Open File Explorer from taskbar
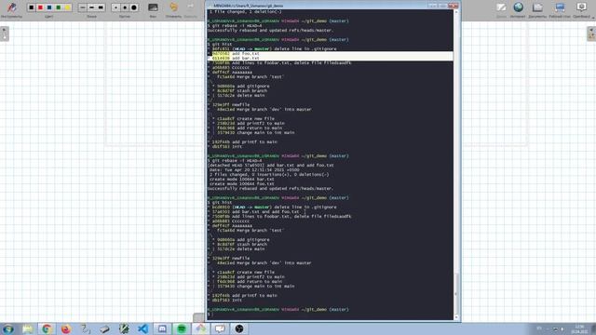The height and width of the screenshot is (335, 596). pos(28,328)
